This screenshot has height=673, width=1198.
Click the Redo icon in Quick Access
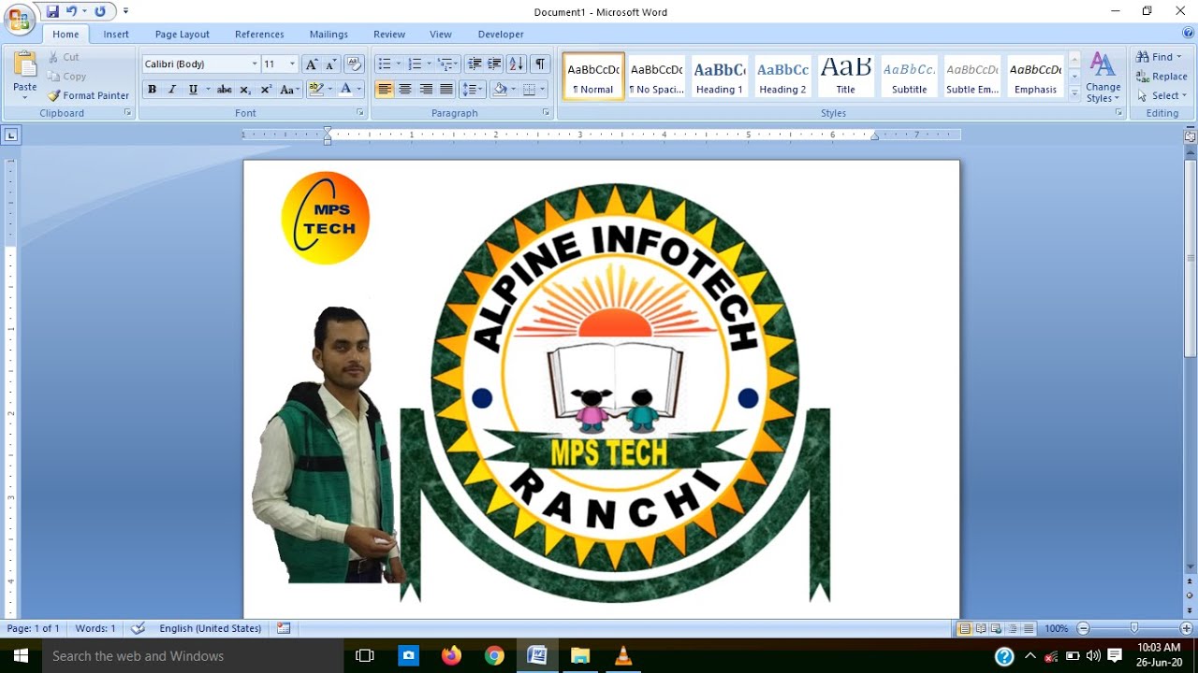pos(100,11)
